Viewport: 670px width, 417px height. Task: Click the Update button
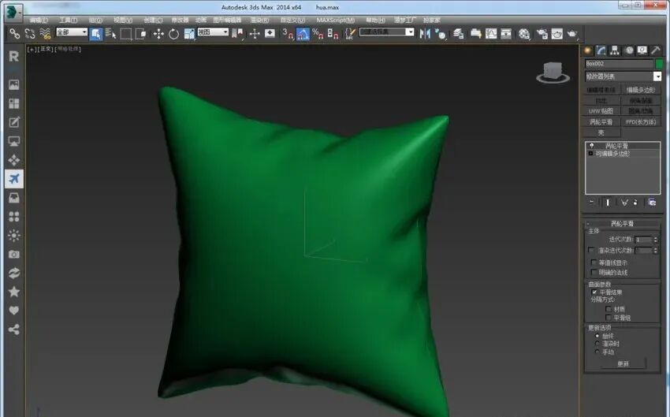click(x=623, y=363)
